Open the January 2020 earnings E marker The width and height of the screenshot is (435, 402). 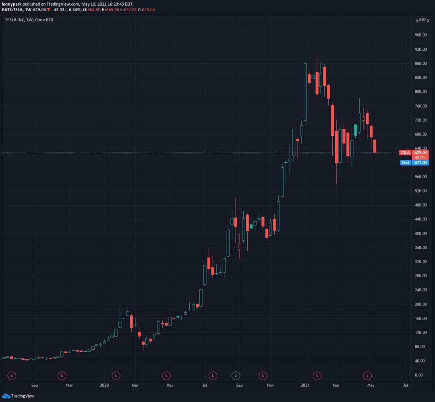(116, 376)
